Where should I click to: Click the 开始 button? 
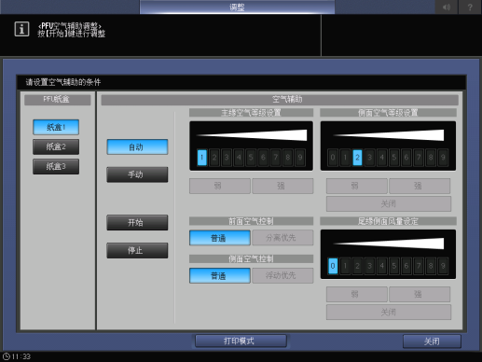point(137,222)
